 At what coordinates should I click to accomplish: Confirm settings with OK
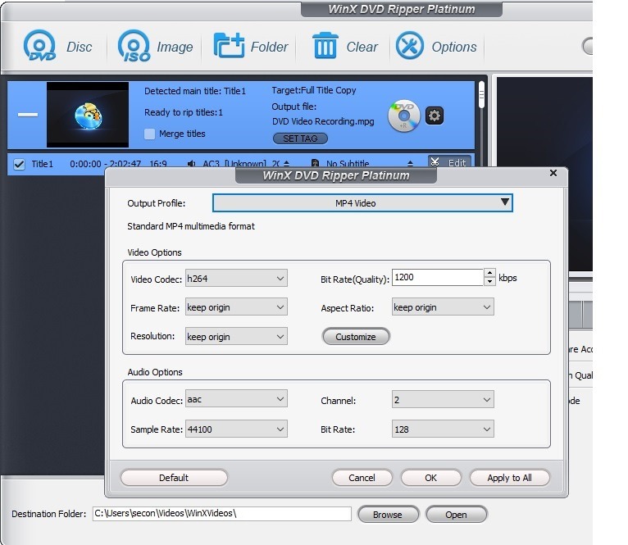click(431, 477)
